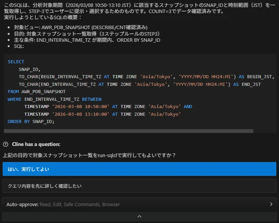Click the bullet '主な条件: END_INTERVAL_TIME_TZ'
279x223 pixels.
[87, 40]
